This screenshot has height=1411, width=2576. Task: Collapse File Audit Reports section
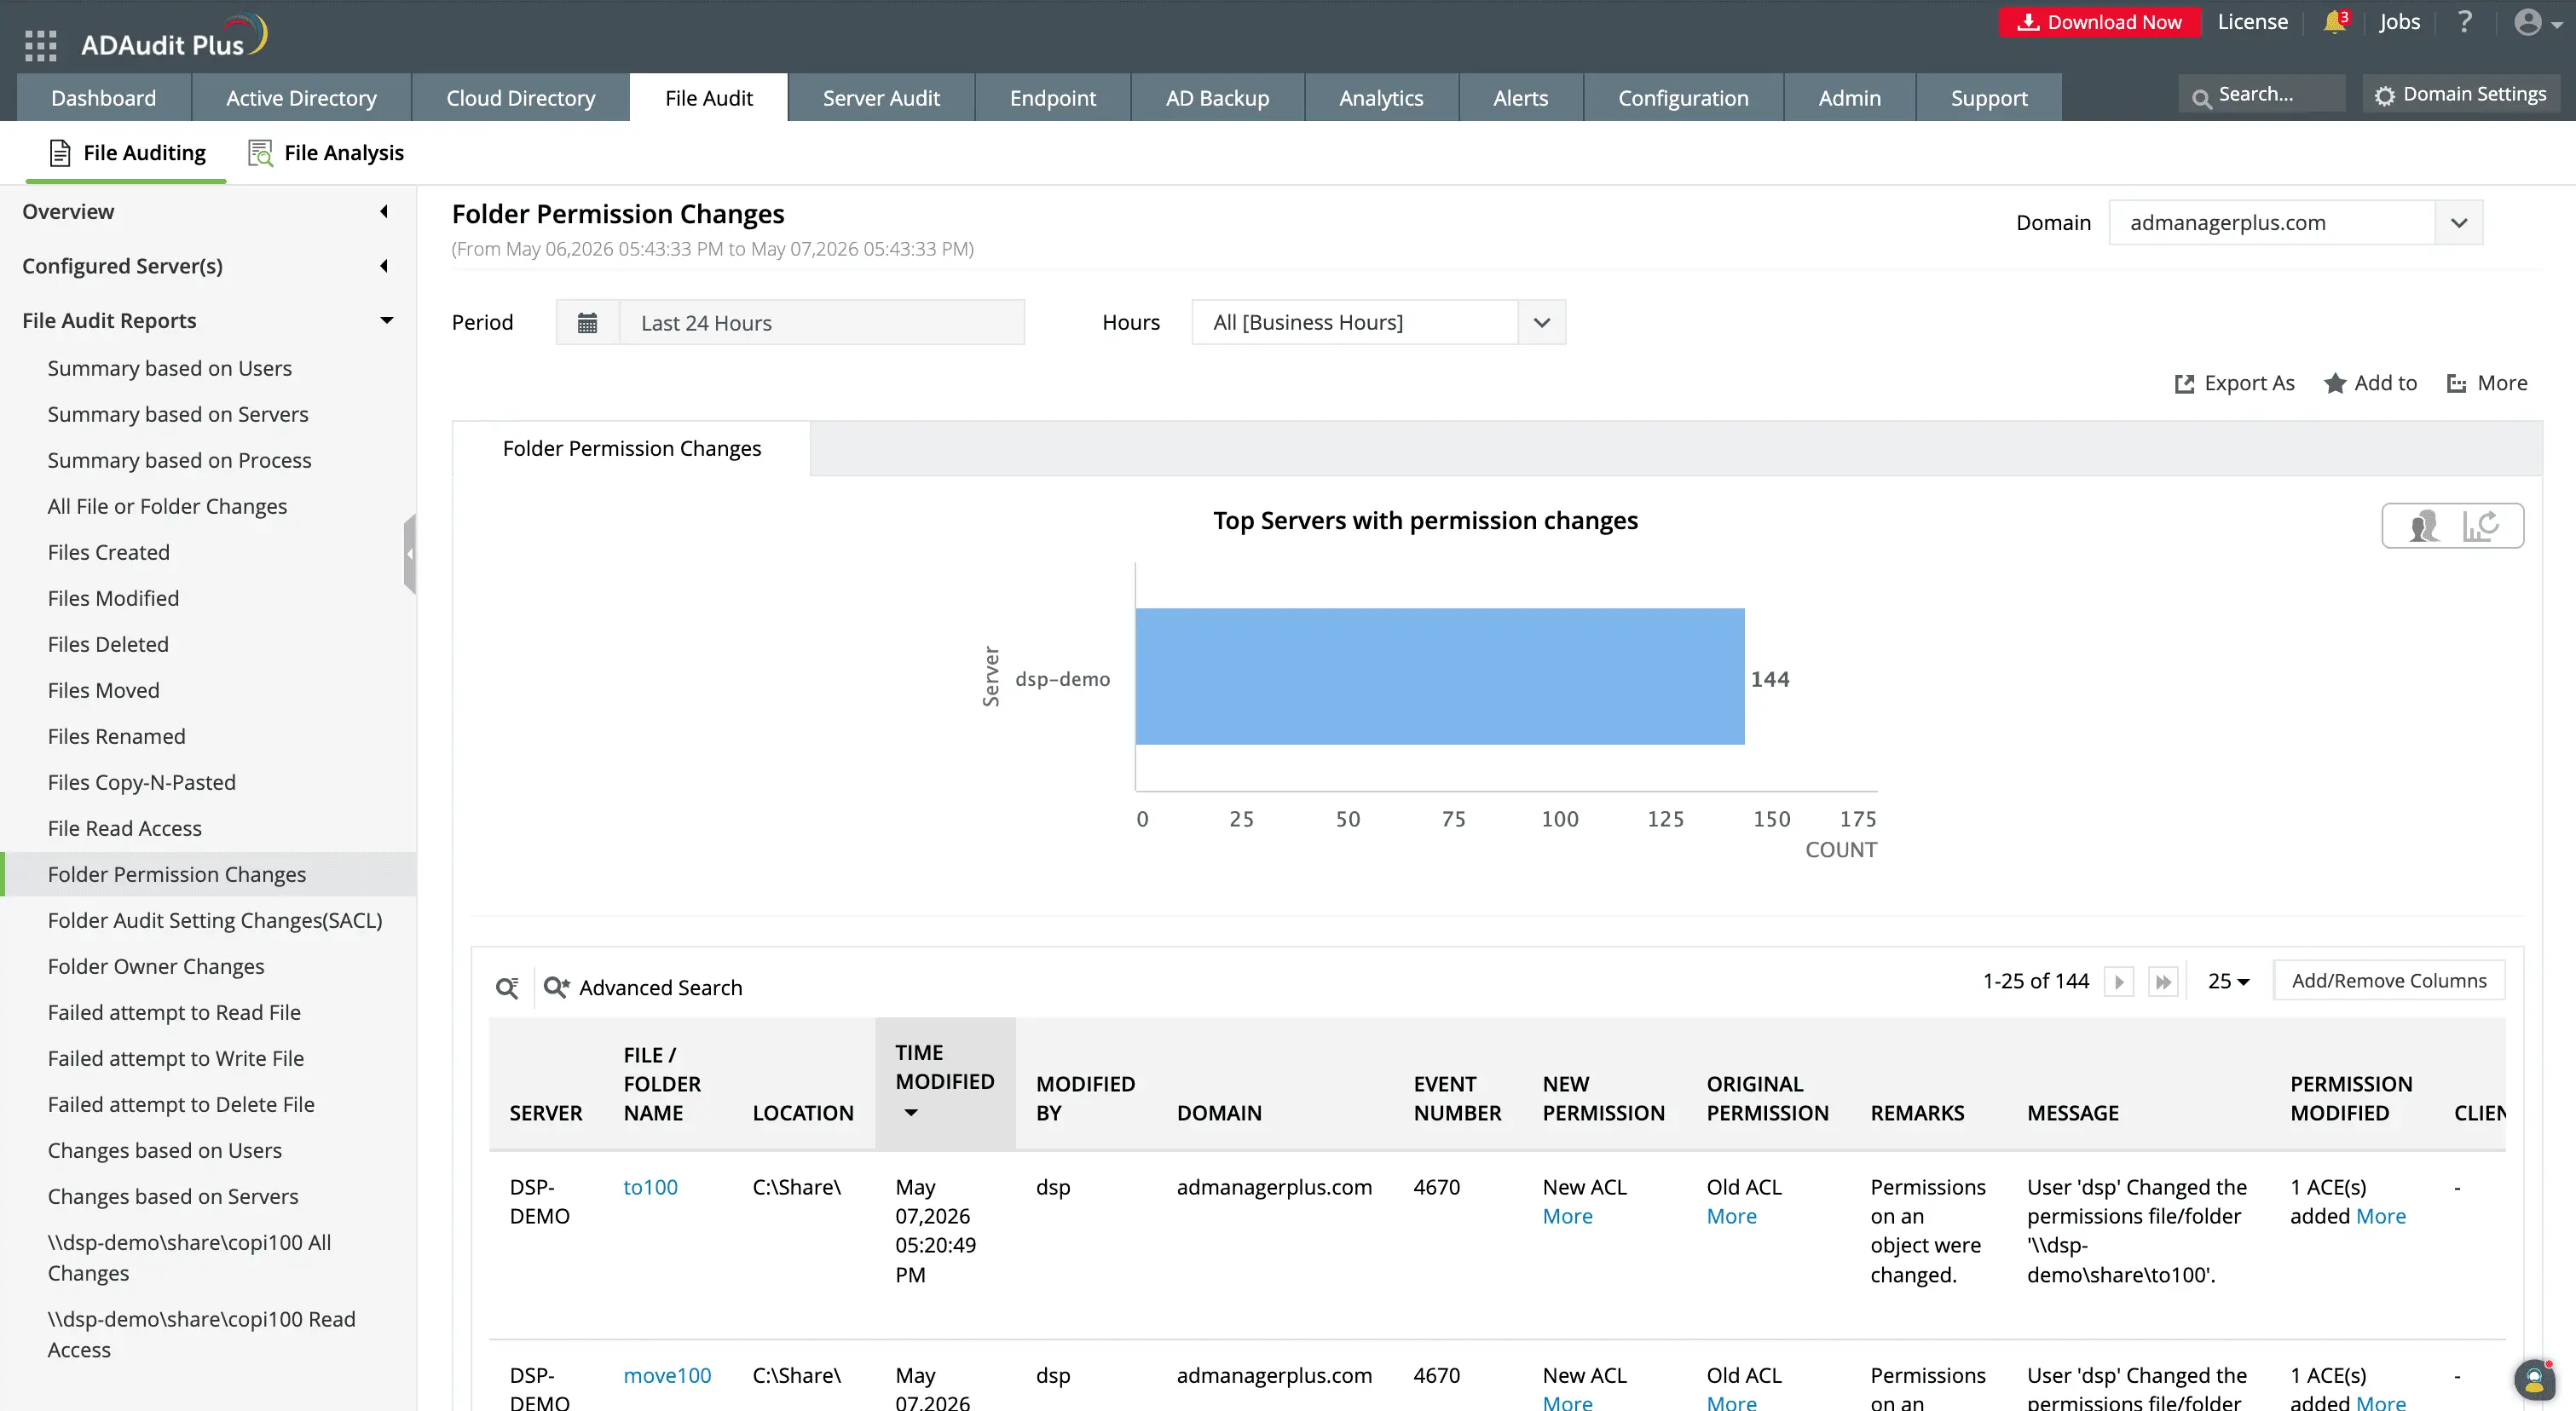386,320
